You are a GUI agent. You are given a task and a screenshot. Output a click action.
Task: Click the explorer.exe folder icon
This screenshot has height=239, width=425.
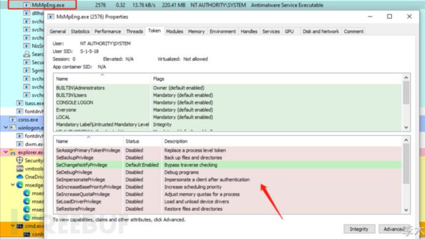[x=13, y=152]
